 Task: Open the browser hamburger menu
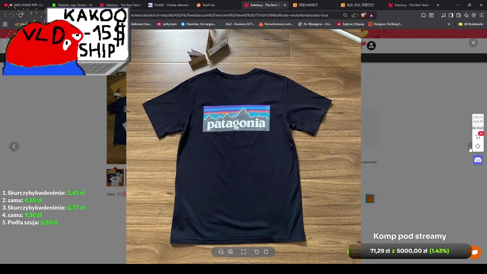(x=482, y=15)
